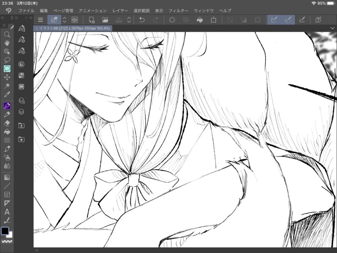Select the Blend droplets tool
This screenshot has height=253, width=337.
(7, 166)
